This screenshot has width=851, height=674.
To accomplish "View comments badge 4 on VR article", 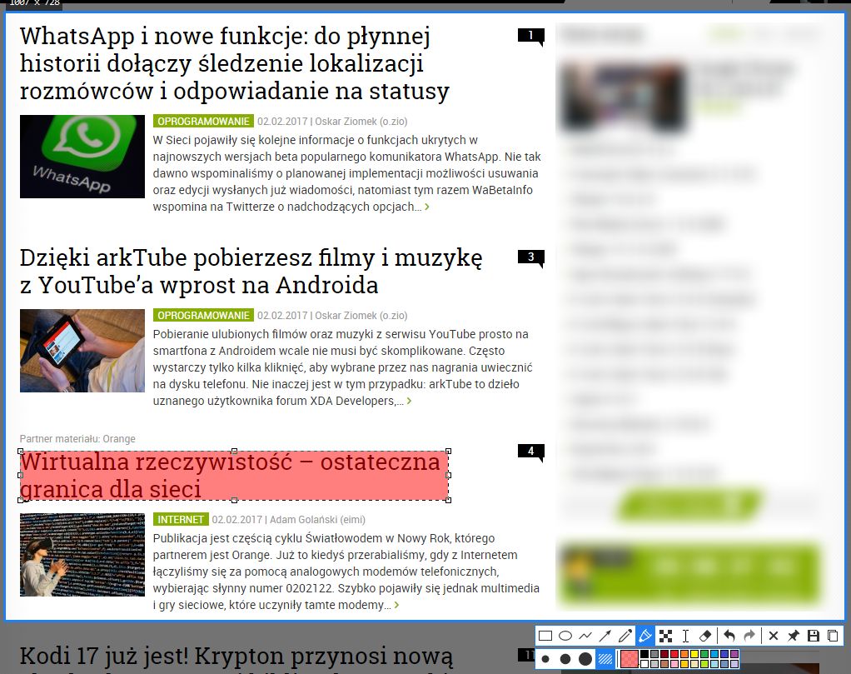I will click(x=530, y=452).
